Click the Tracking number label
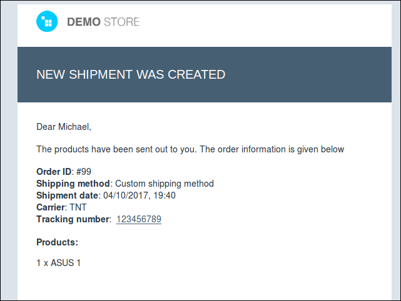The height and width of the screenshot is (301, 401). [73, 219]
